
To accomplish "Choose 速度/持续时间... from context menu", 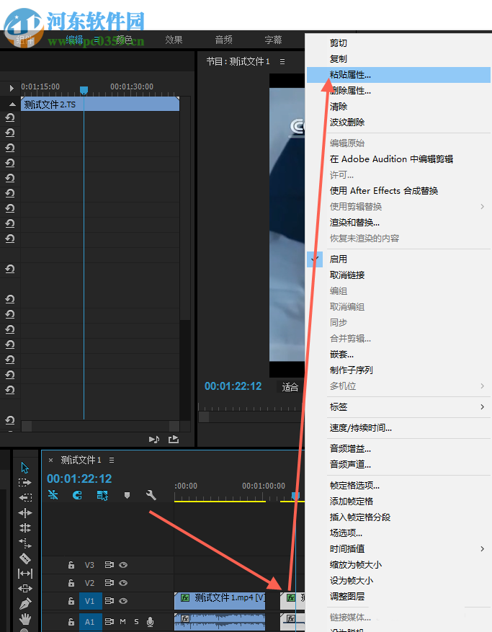I will [398, 427].
